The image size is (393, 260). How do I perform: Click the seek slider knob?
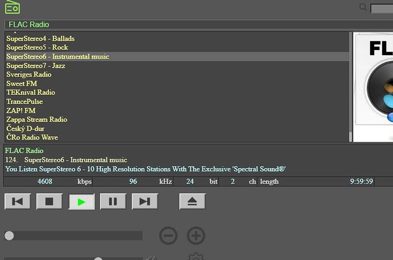[9, 236]
